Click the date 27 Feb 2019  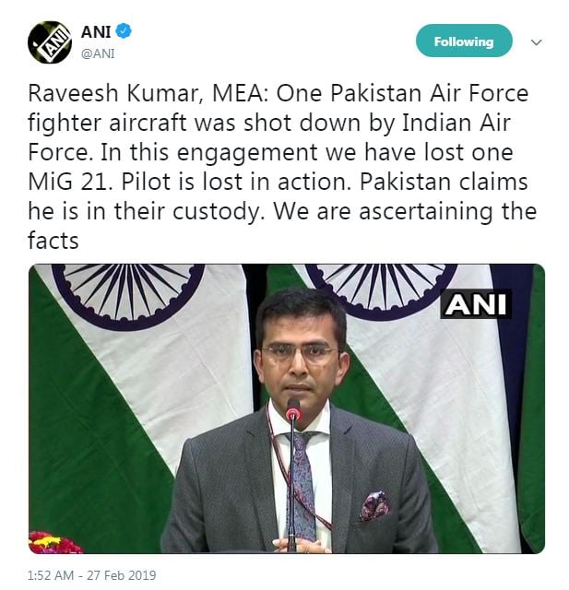pyautogui.click(x=121, y=575)
